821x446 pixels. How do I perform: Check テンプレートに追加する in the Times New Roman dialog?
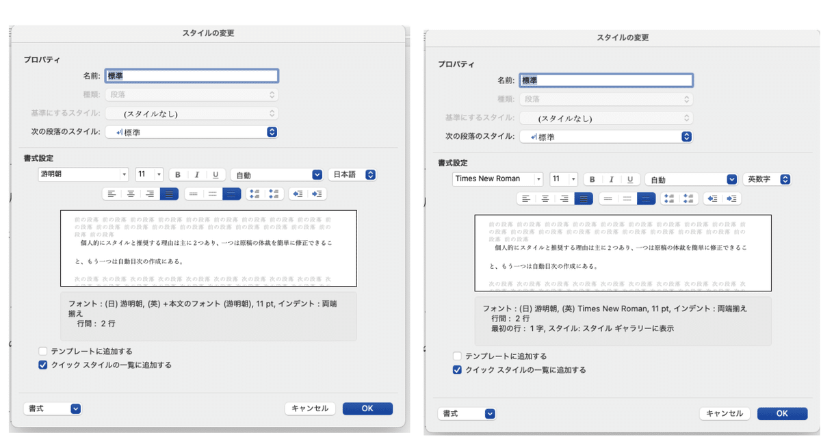coord(457,356)
